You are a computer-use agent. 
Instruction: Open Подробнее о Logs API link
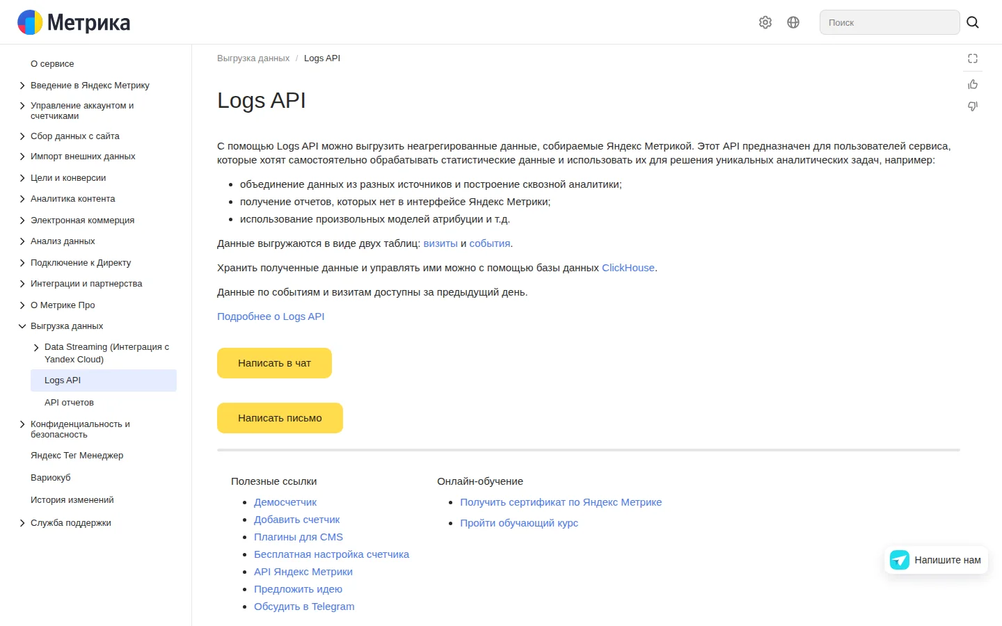[x=271, y=316]
